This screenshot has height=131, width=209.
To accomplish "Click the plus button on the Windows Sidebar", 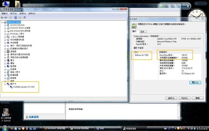I will 197,4.
